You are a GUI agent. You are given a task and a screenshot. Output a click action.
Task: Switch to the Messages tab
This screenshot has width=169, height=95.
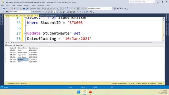point(18,45)
